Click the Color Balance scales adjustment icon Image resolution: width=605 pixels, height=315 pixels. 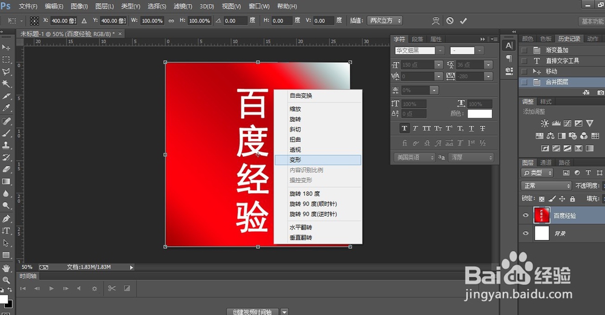tap(551, 136)
